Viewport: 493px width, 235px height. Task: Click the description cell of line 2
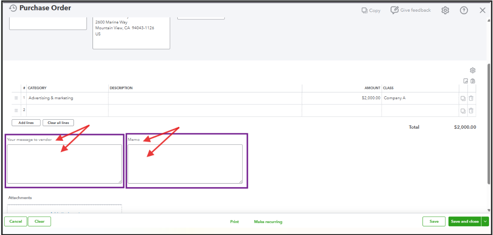click(x=205, y=110)
